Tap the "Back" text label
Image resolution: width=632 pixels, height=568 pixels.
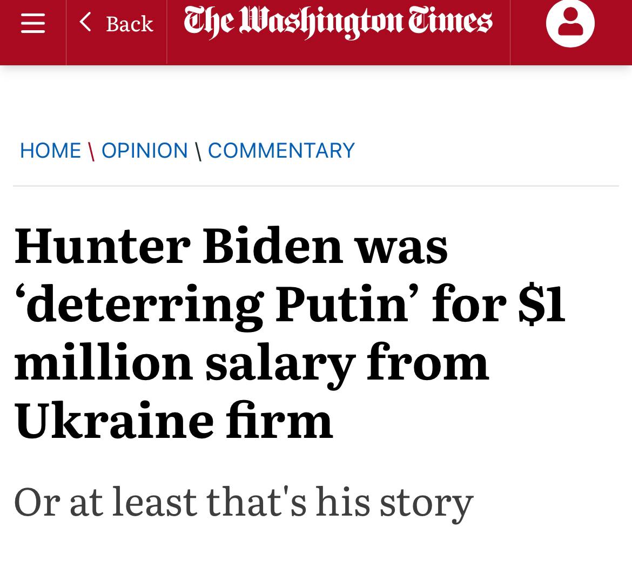pos(129,24)
